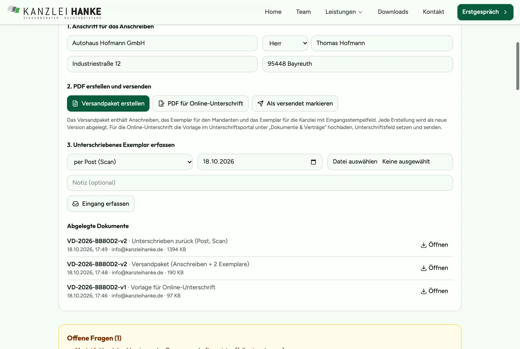Click the page vertical scrollbar thumb

[518, 66]
